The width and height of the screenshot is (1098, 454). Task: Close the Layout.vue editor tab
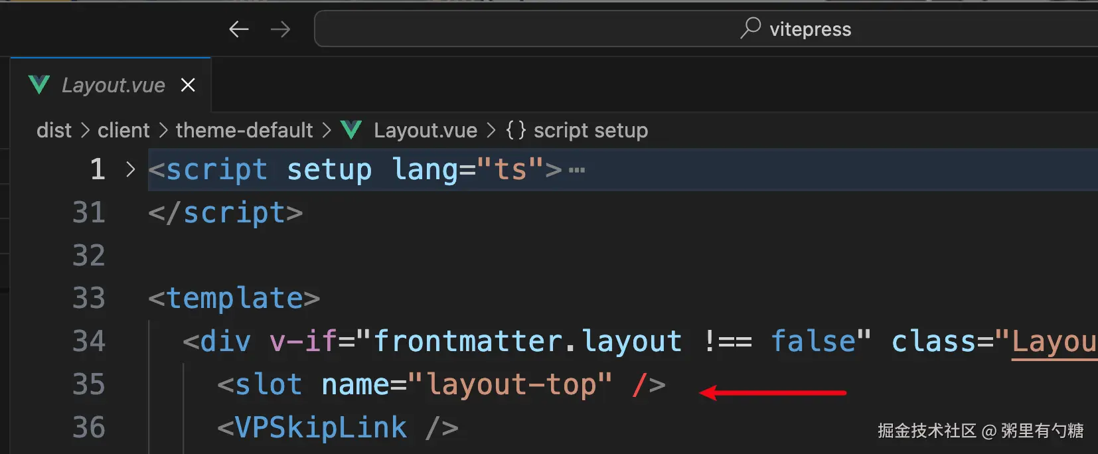pos(188,85)
